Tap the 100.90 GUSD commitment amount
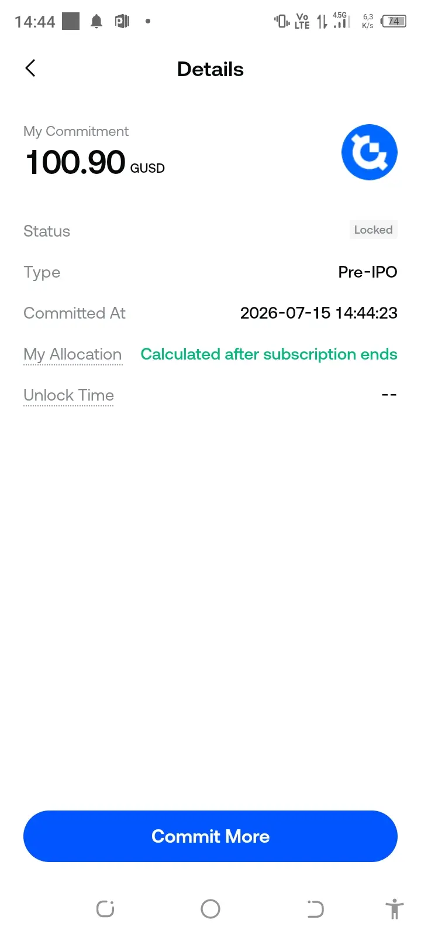The height and width of the screenshot is (937, 421). (95, 162)
